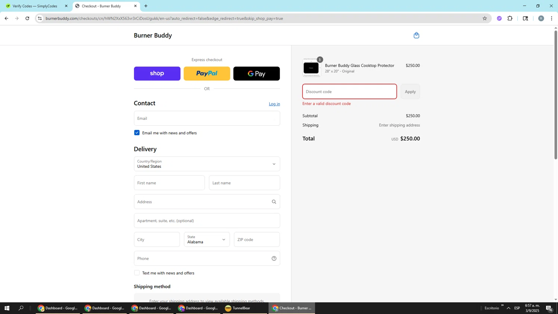The image size is (558, 314).
Task: Uncheck Email me with news and offers
Action: pyautogui.click(x=137, y=133)
